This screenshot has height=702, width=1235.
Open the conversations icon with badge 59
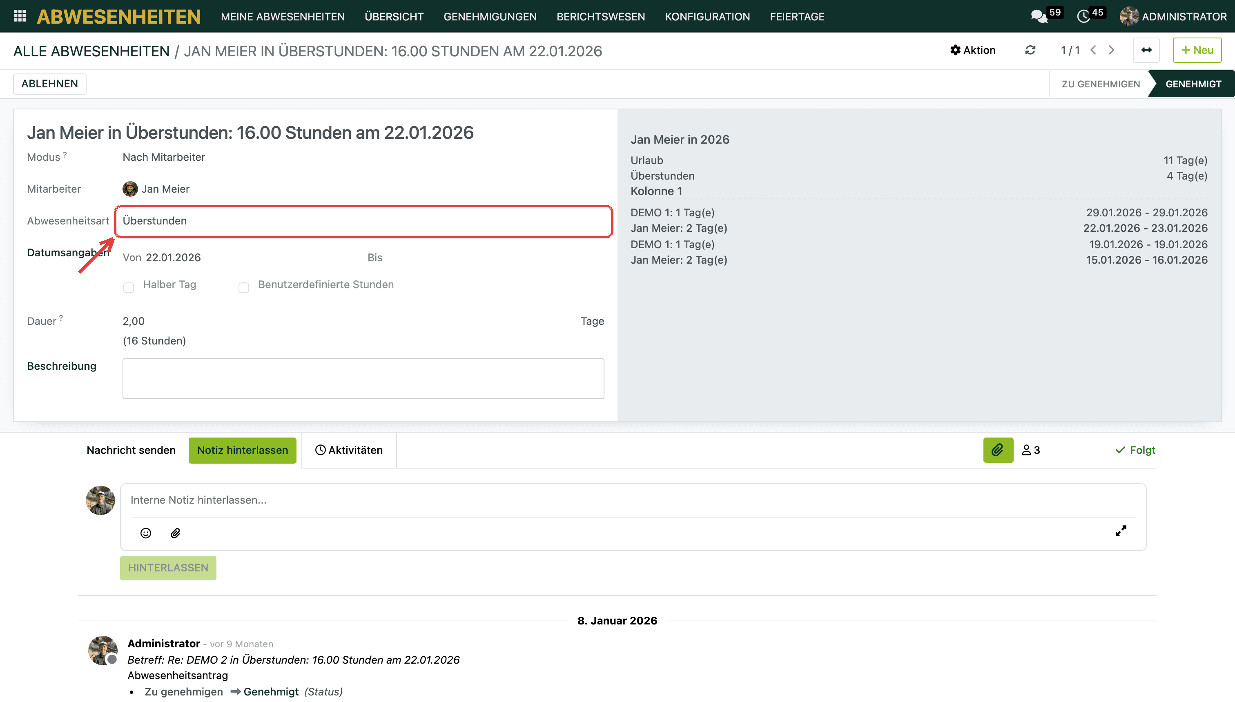pyautogui.click(x=1040, y=16)
